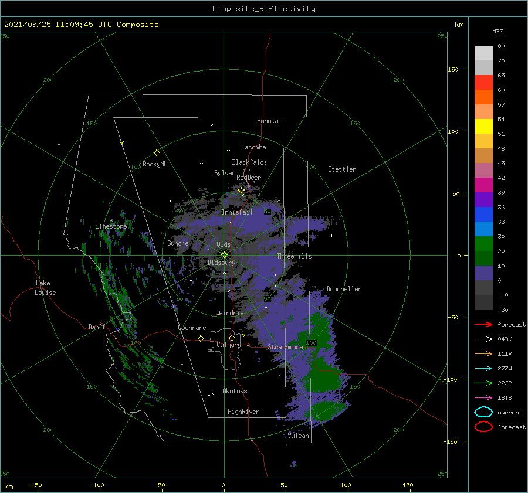Pick the royal blue legend swatch
Image resolution: width=528 pixels, height=493 pixels.
point(483,215)
